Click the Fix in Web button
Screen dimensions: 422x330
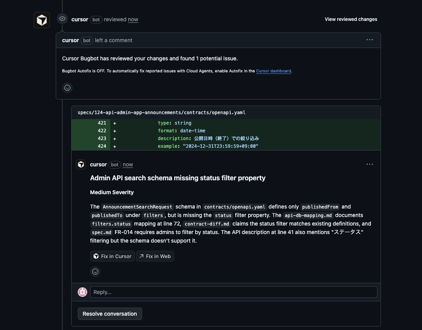155,256
